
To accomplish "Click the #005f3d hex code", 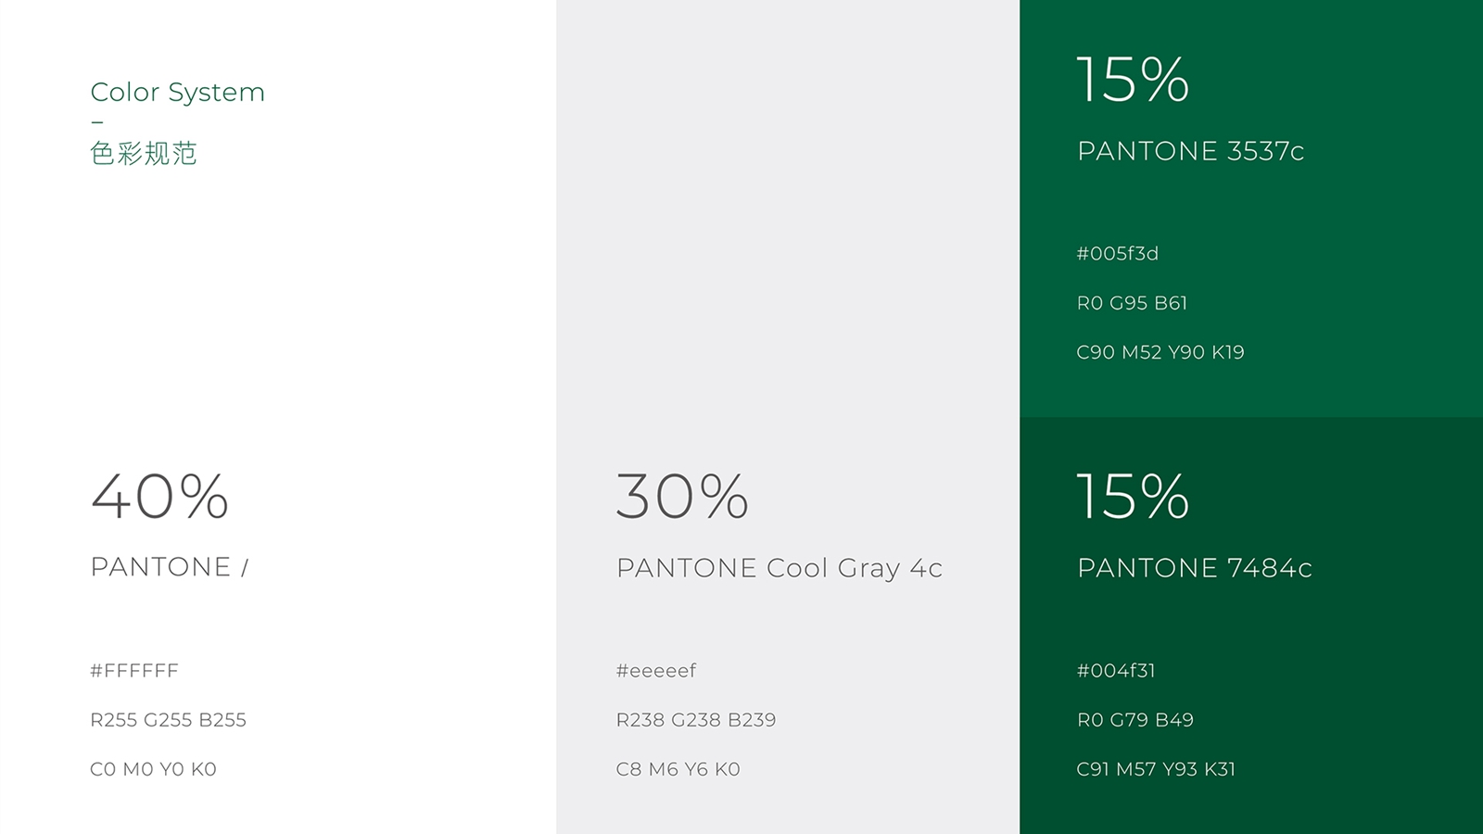I will coord(1118,254).
